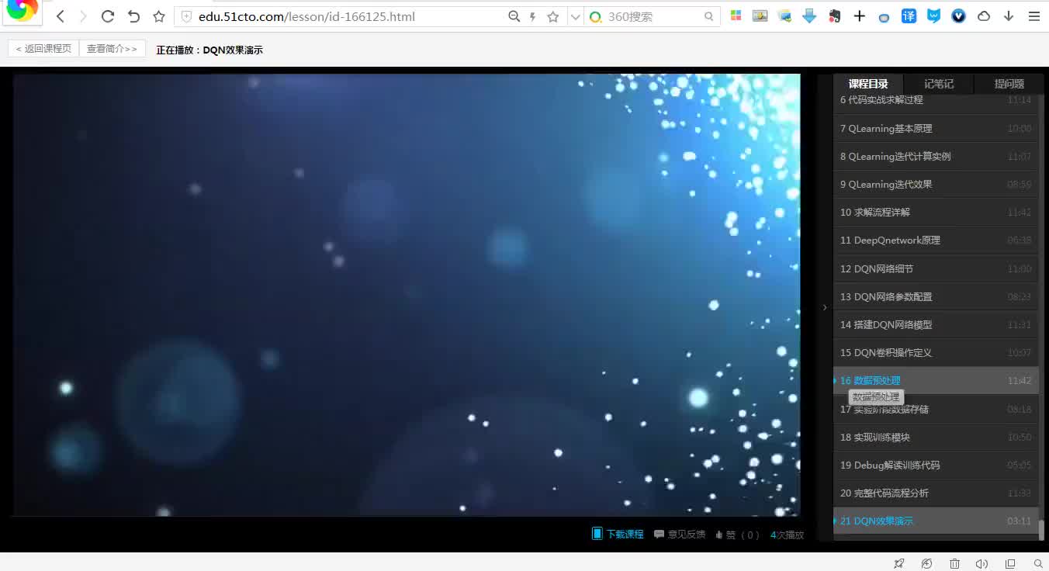Toggle sound with the speaker icon
Viewport: 1049px width, 571px height.
point(982,563)
